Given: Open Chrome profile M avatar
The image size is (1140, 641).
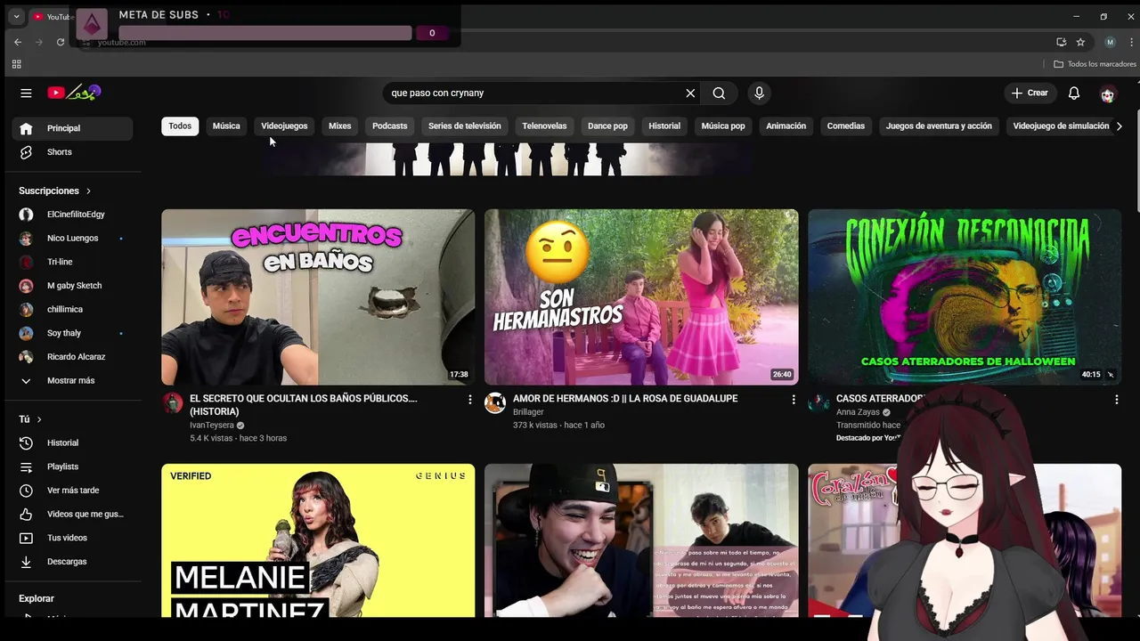Looking at the screenshot, I should click(1110, 42).
